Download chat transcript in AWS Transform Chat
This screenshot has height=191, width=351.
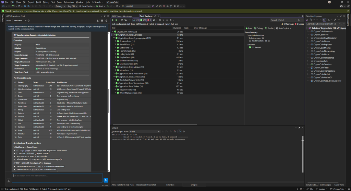click(98, 21)
